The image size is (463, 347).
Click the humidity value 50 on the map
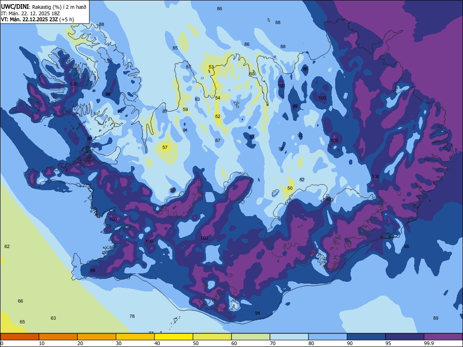tap(290, 188)
